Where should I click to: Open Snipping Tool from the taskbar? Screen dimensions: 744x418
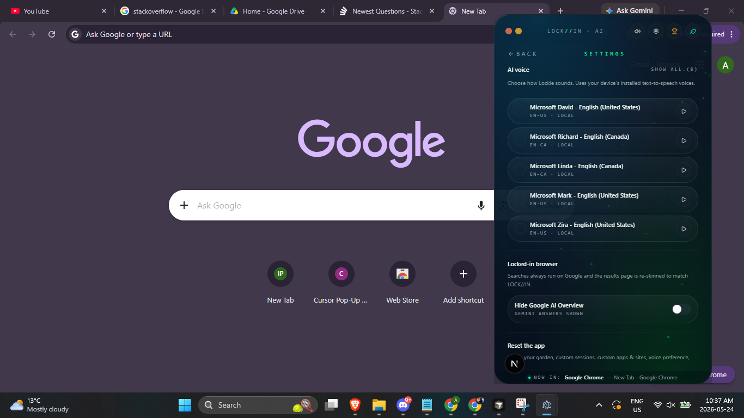[x=523, y=405]
